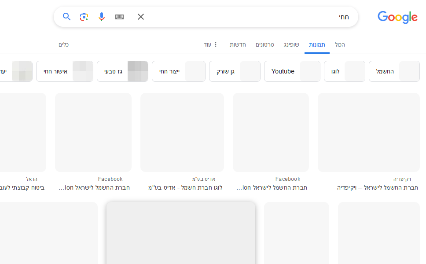Open the on-screen keyboard input tool
The height and width of the screenshot is (264, 426).
(x=119, y=17)
